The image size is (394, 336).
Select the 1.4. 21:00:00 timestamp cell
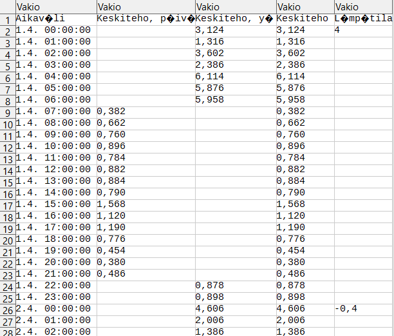click(x=55, y=274)
